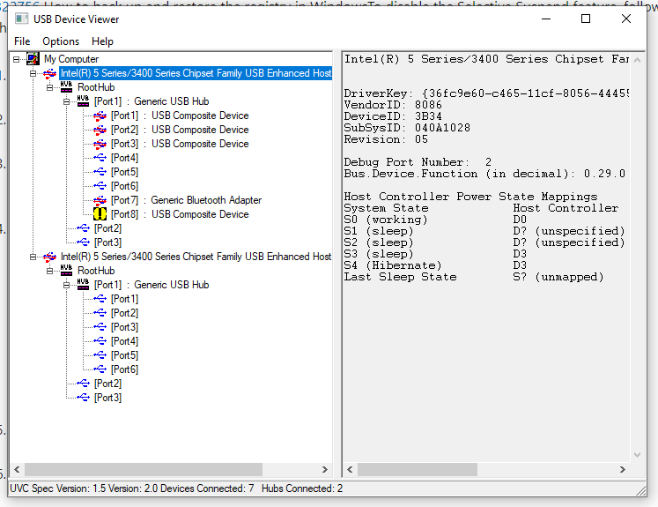Select the highlighted Intel 5 Series host controller row
This screenshot has height=507, width=658.
(196, 73)
